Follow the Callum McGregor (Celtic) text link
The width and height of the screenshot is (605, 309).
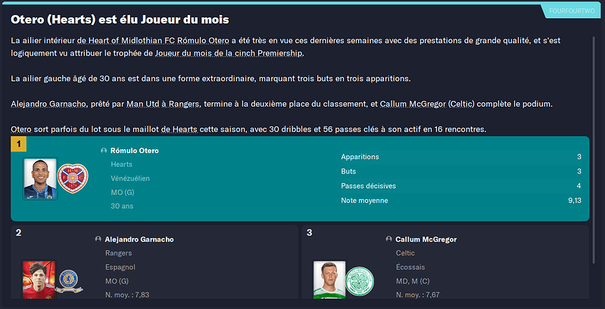[427, 105]
